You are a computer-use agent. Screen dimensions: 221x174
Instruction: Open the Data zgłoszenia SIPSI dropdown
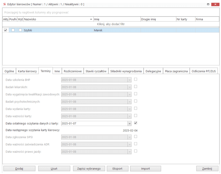pos(129,137)
